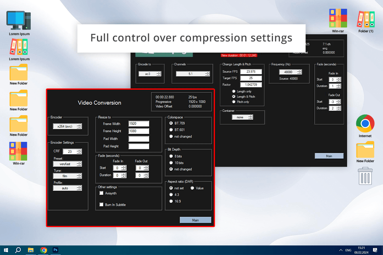Click the Pad Width field

click(139, 139)
